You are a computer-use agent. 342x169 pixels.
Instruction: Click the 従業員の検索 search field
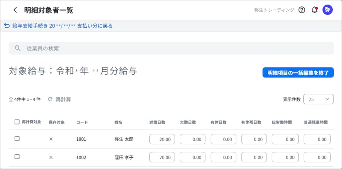click(x=171, y=48)
